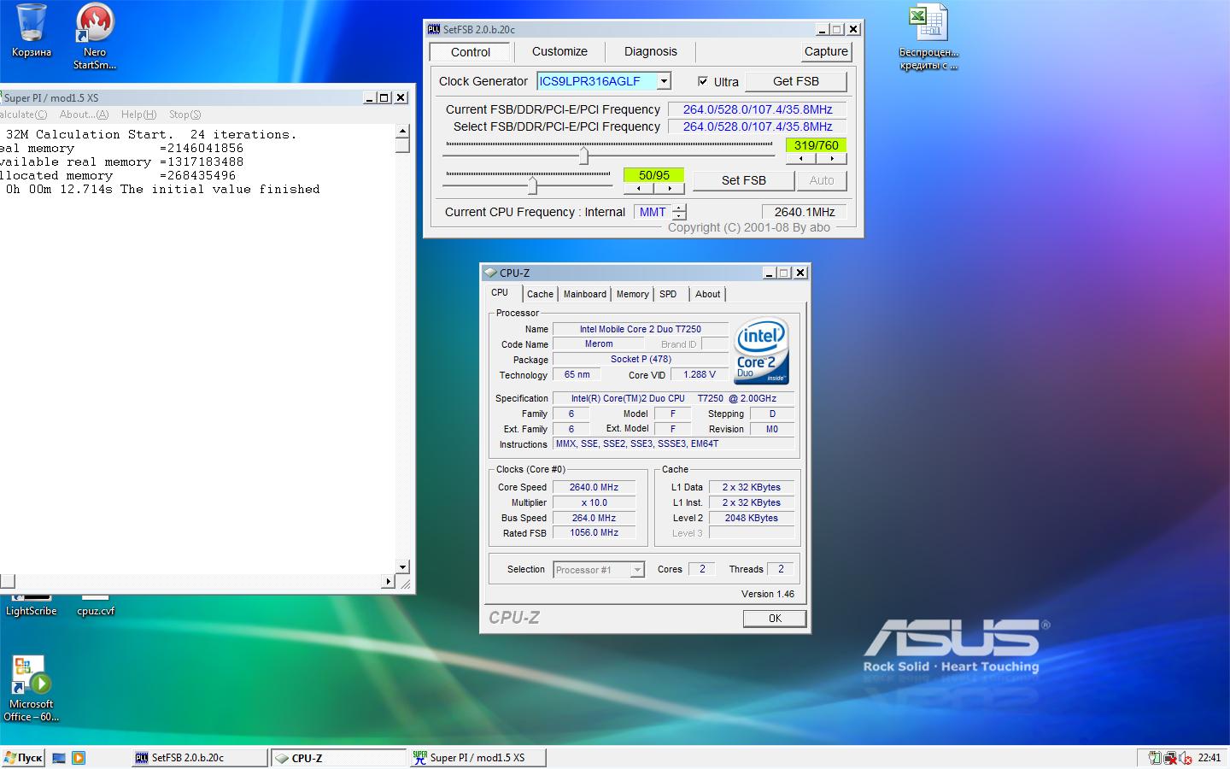Open Nero StartSmart desktop icon
The height and width of the screenshot is (769, 1230).
pyautogui.click(x=94, y=34)
